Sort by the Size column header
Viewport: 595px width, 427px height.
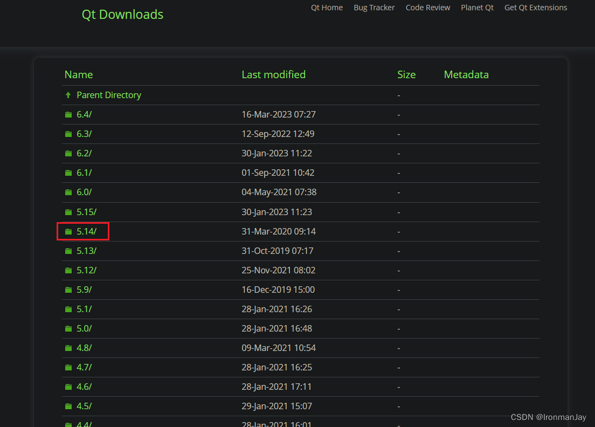point(406,74)
